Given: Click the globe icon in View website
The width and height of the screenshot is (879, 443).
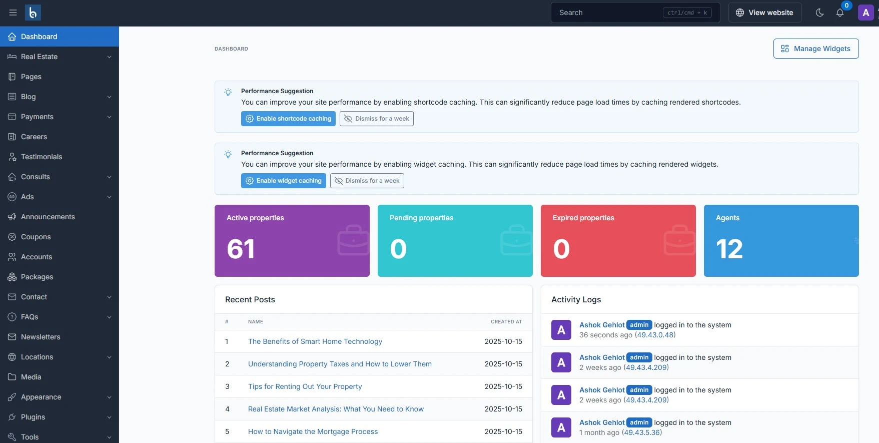Looking at the screenshot, I should (x=740, y=13).
